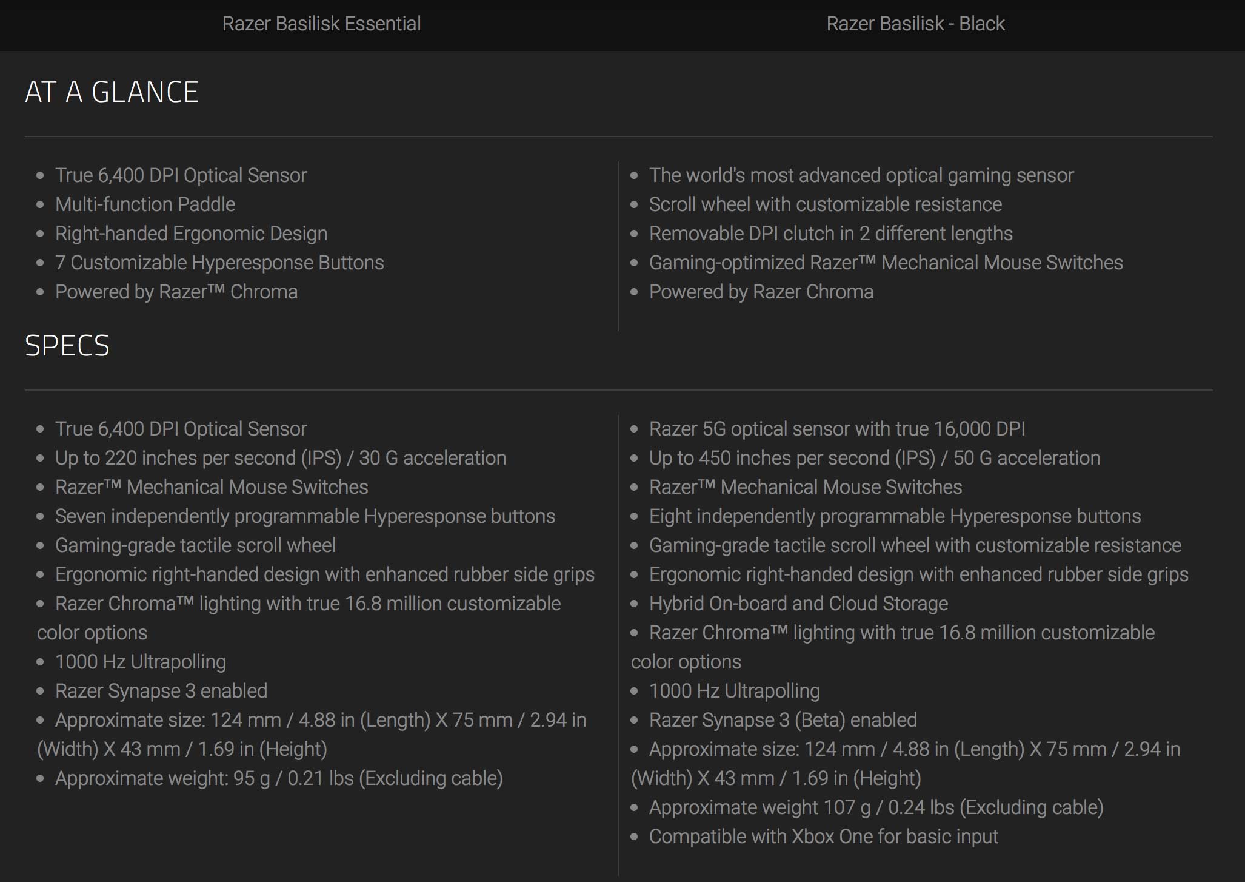This screenshot has width=1245, height=882.
Task: Click Razer Synapse 3 (Beta) enabled line
Action: [783, 720]
